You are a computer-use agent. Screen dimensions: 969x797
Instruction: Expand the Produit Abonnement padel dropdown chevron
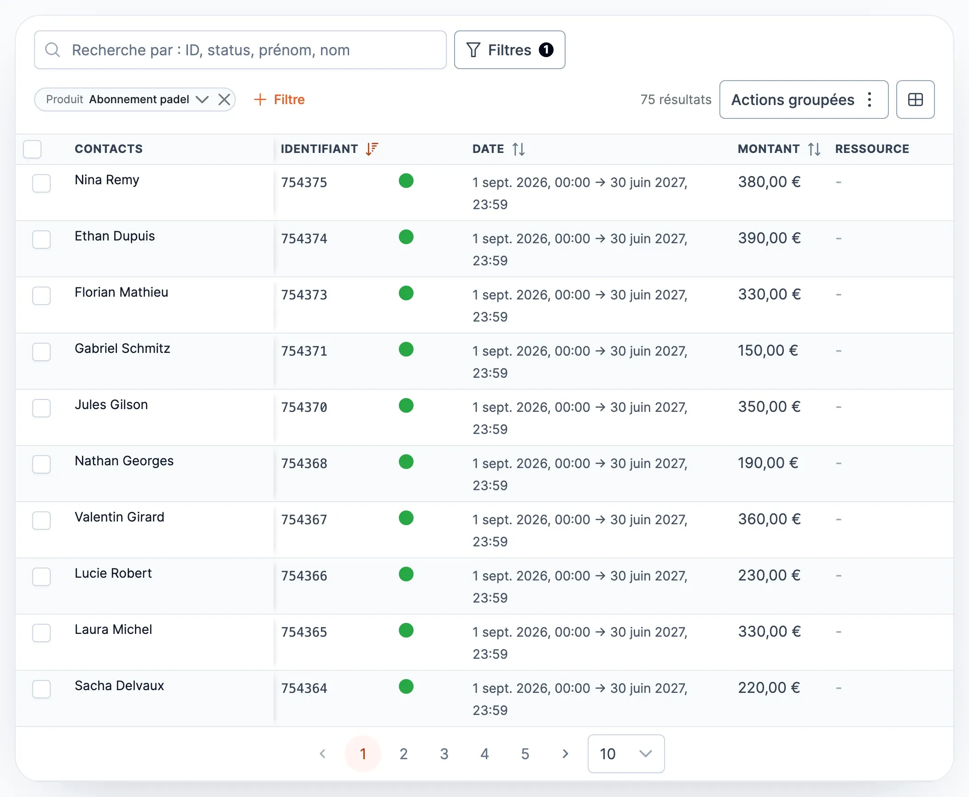coord(202,100)
